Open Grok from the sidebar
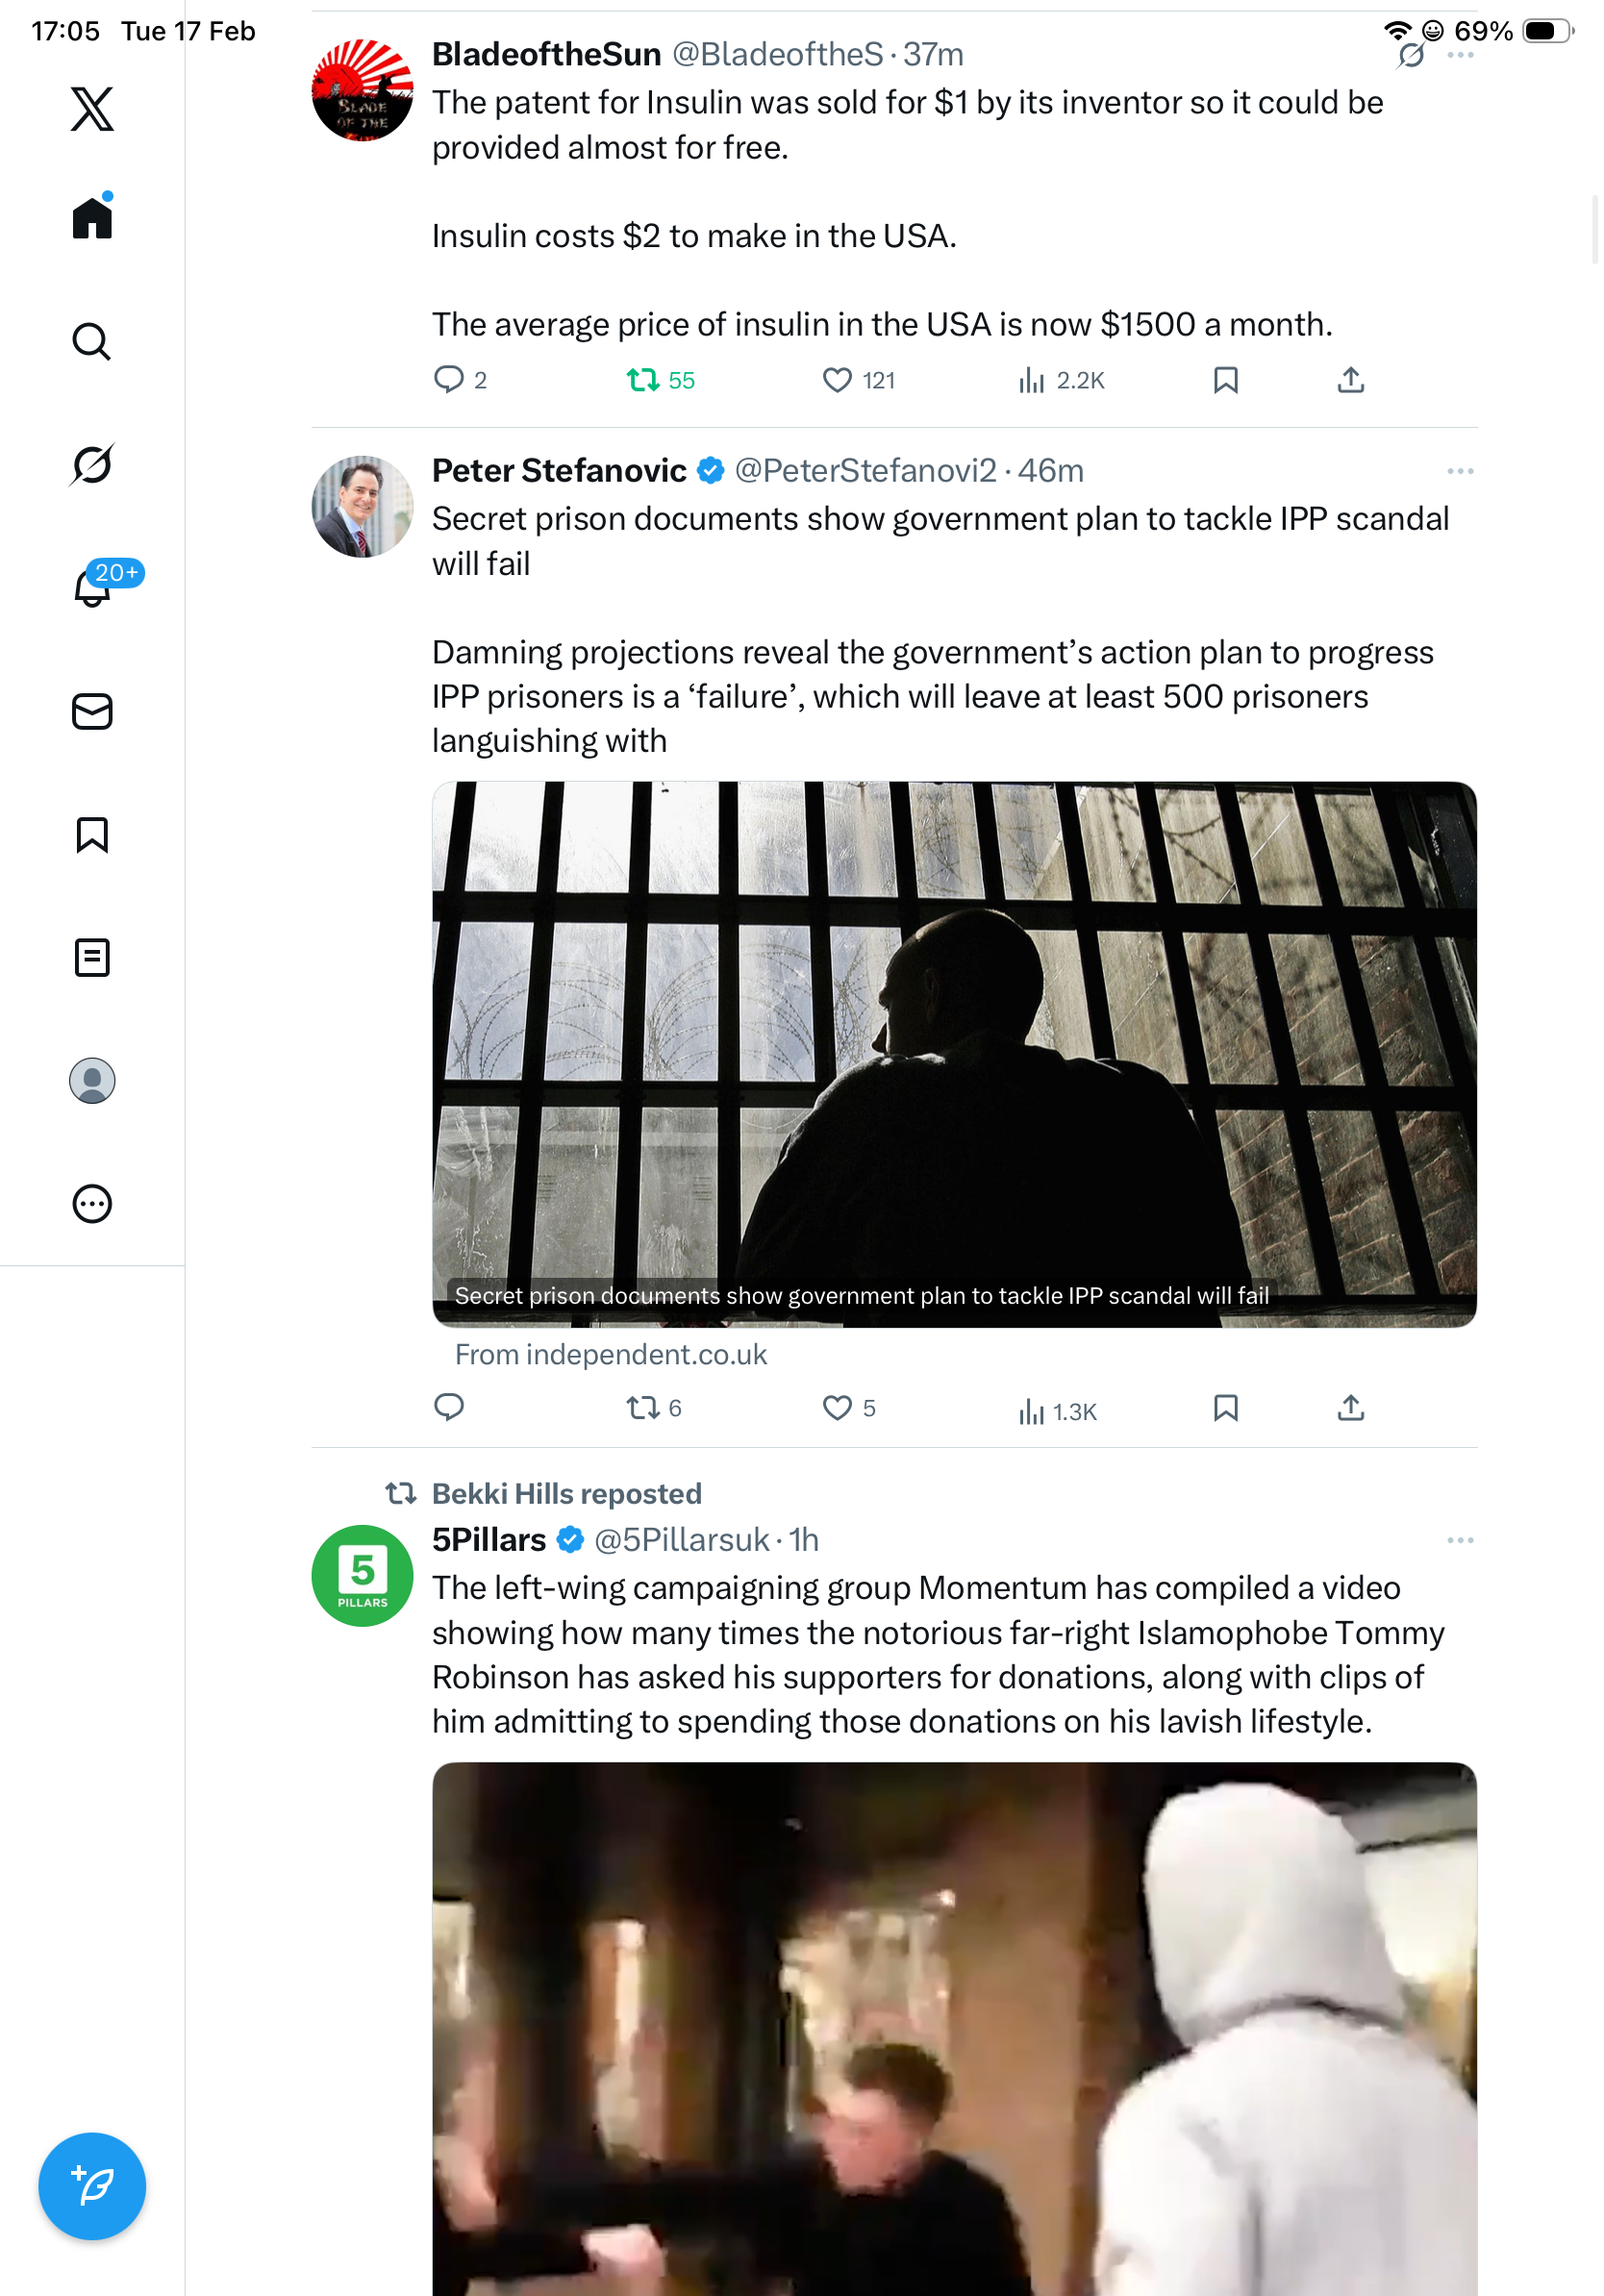Image resolution: width=1604 pixels, height=2296 pixels. click(92, 465)
